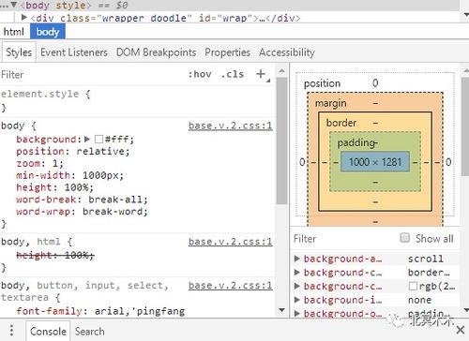Click the new style rule plus icon
Screen dimensions: 469x341
click(x=261, y=74)
